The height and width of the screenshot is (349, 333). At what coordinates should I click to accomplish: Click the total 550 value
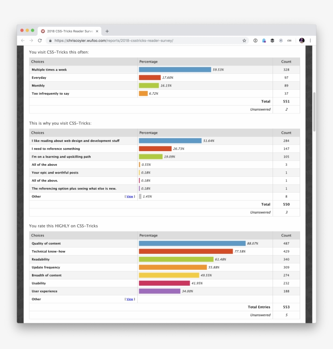click(x=286, y=204)
